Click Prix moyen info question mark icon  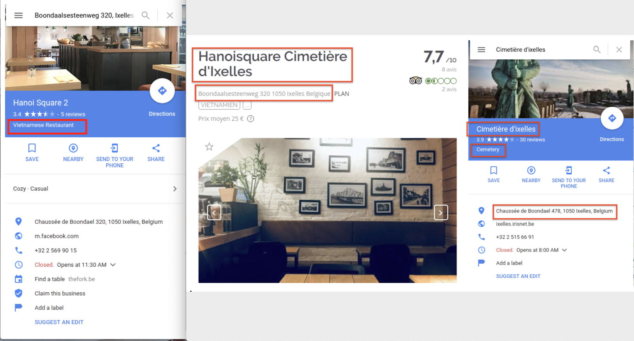point(251,119)
